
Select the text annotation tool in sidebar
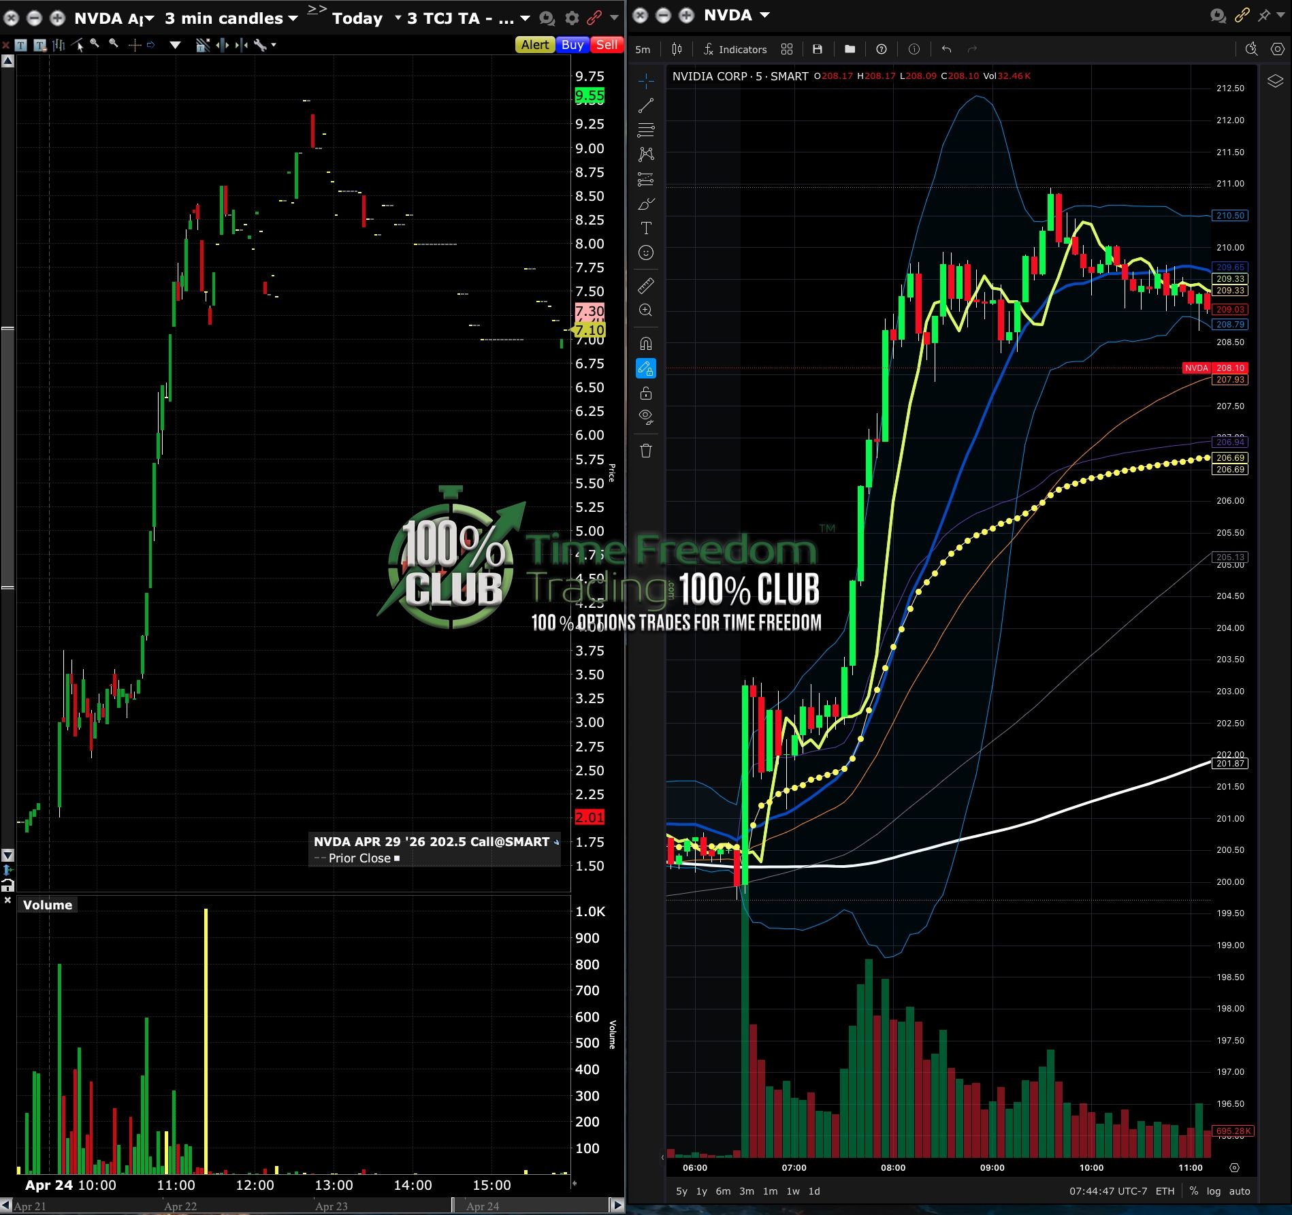[x=646, y=228]
